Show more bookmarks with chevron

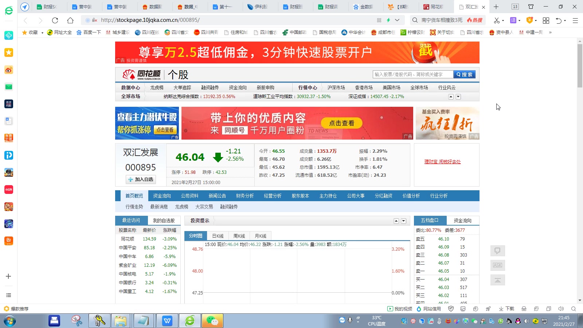tap(550, 32)
